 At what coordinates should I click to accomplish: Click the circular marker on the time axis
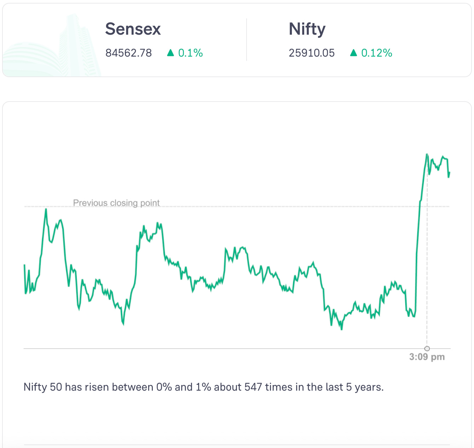(x=427, y=349)
